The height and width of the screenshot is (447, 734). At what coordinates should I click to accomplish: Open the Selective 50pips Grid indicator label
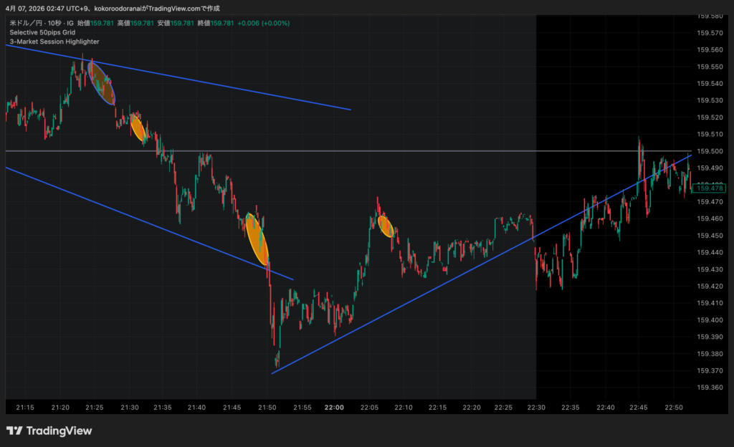(44, 33)
